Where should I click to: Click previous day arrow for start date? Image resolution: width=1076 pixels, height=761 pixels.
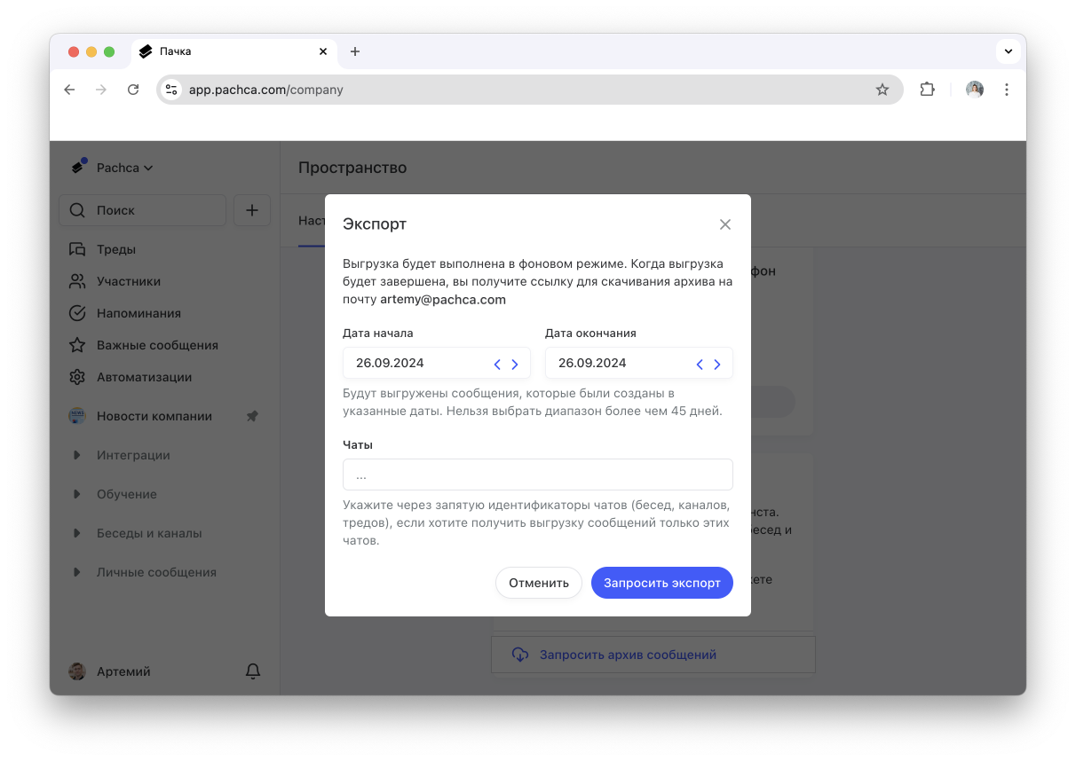497,364
